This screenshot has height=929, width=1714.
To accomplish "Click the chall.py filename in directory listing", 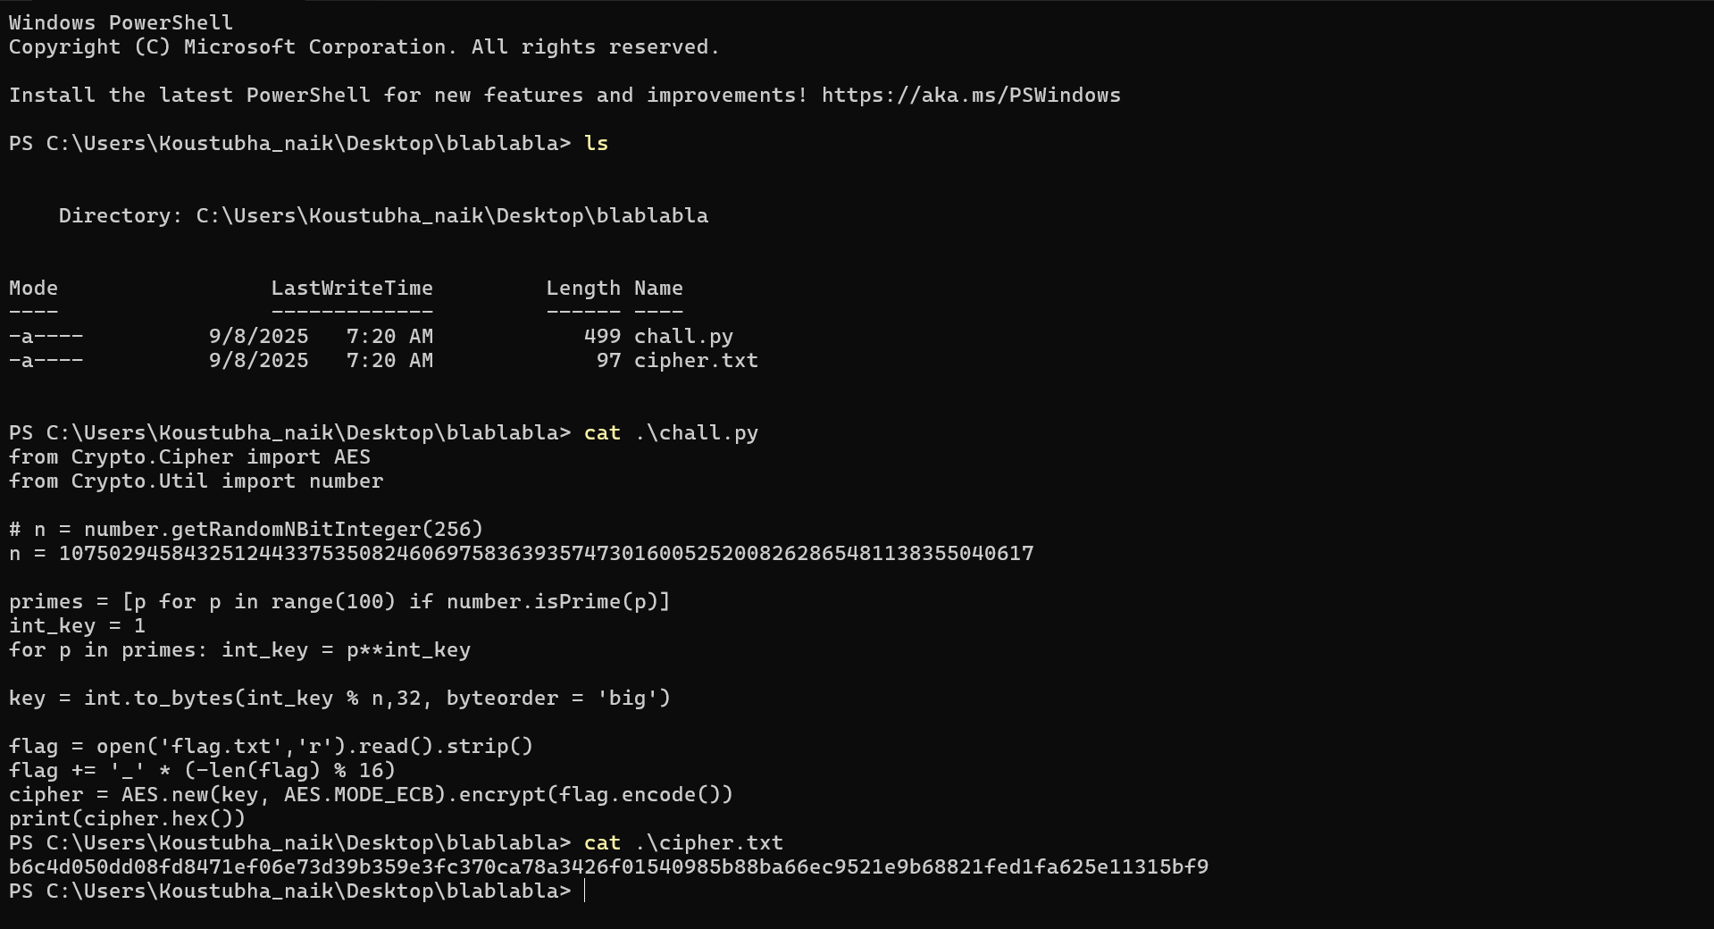I will [683, 337].
